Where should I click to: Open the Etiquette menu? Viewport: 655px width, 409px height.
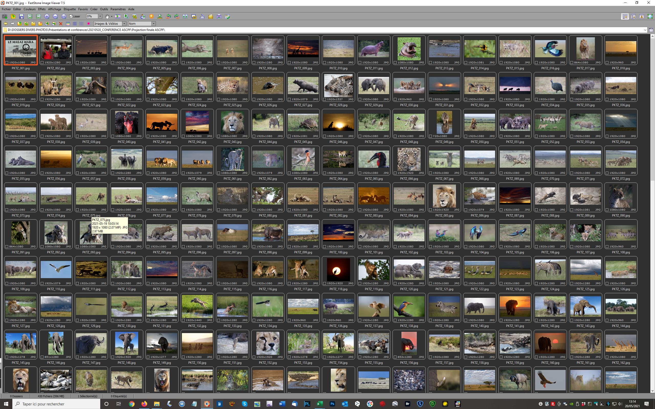70,9
